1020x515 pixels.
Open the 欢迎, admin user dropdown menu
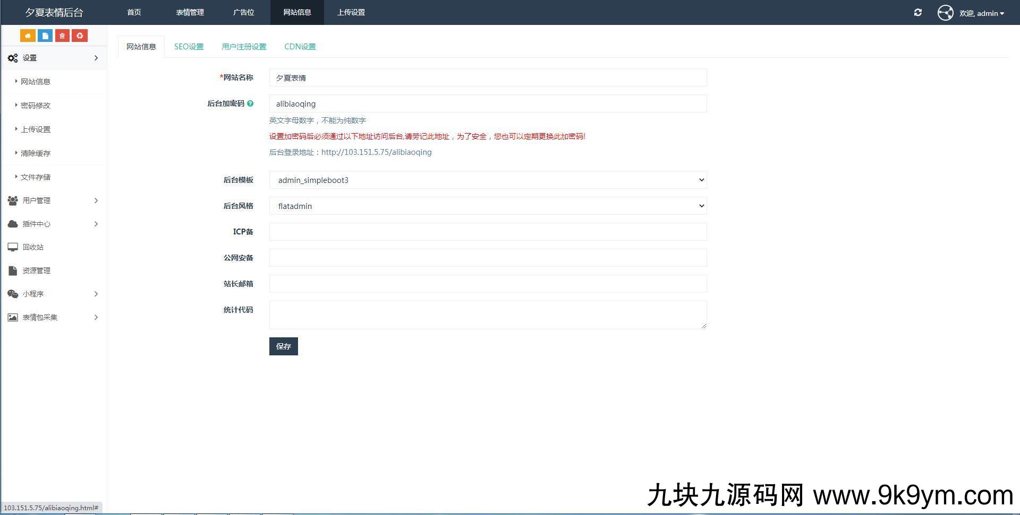click(x=981, y=13)
